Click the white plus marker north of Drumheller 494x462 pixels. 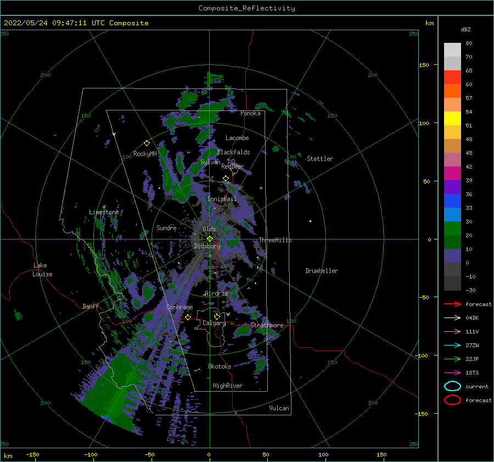click(x=310, y=221)
